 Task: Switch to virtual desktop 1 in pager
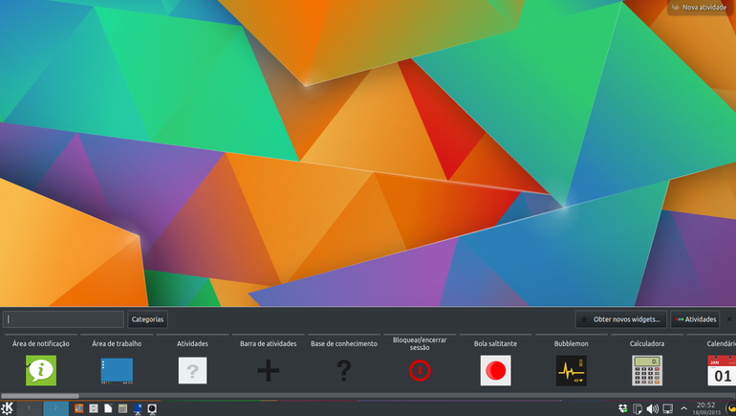click(29, 408)
